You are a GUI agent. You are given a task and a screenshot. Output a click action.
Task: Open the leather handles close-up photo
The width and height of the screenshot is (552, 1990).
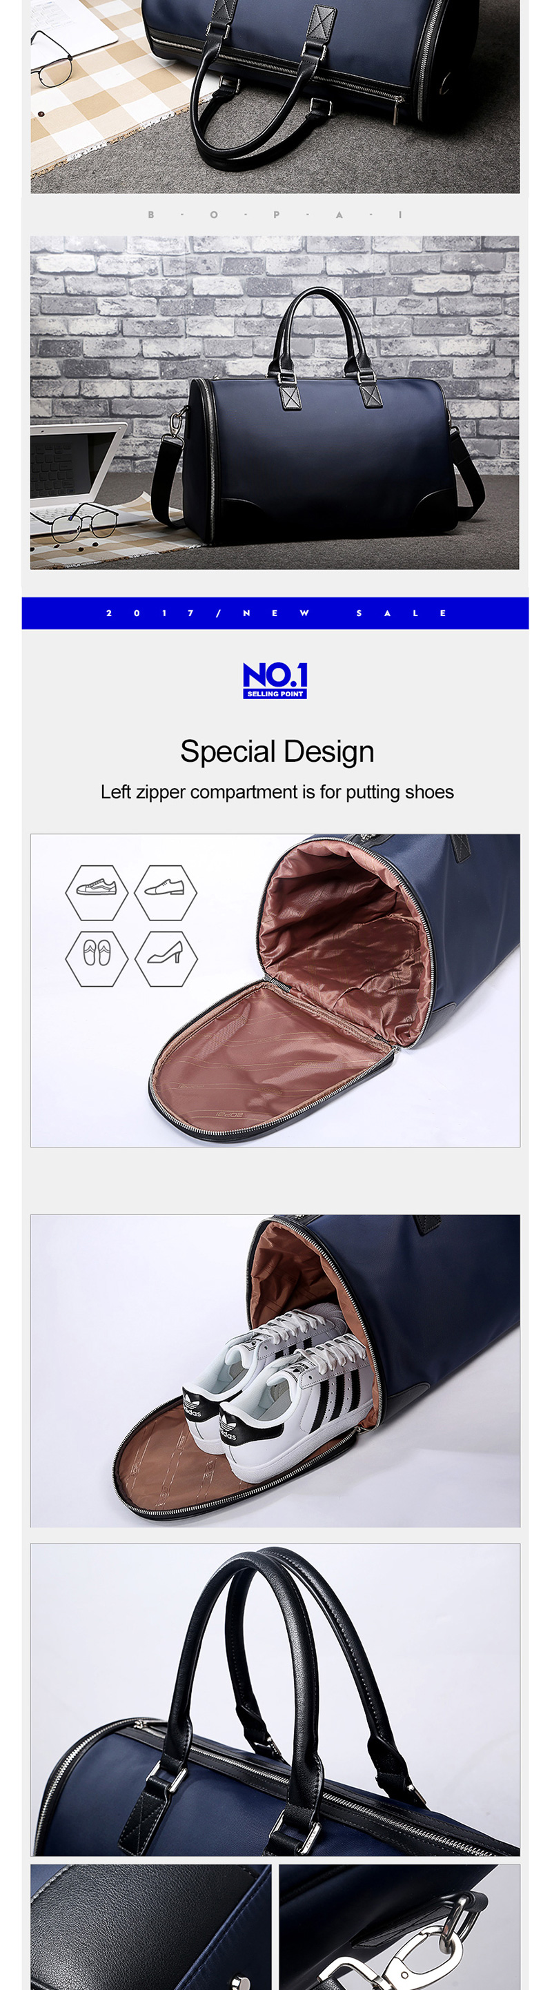tap(275, 1700)
